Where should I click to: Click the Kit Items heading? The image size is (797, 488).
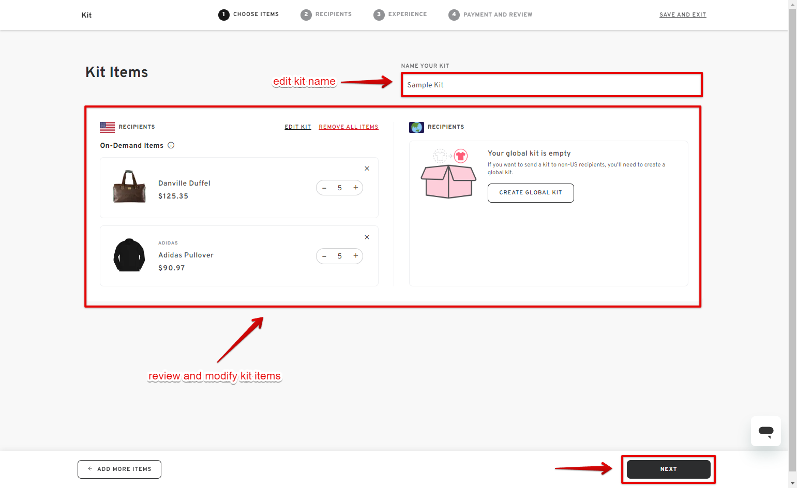coord(117,72)
